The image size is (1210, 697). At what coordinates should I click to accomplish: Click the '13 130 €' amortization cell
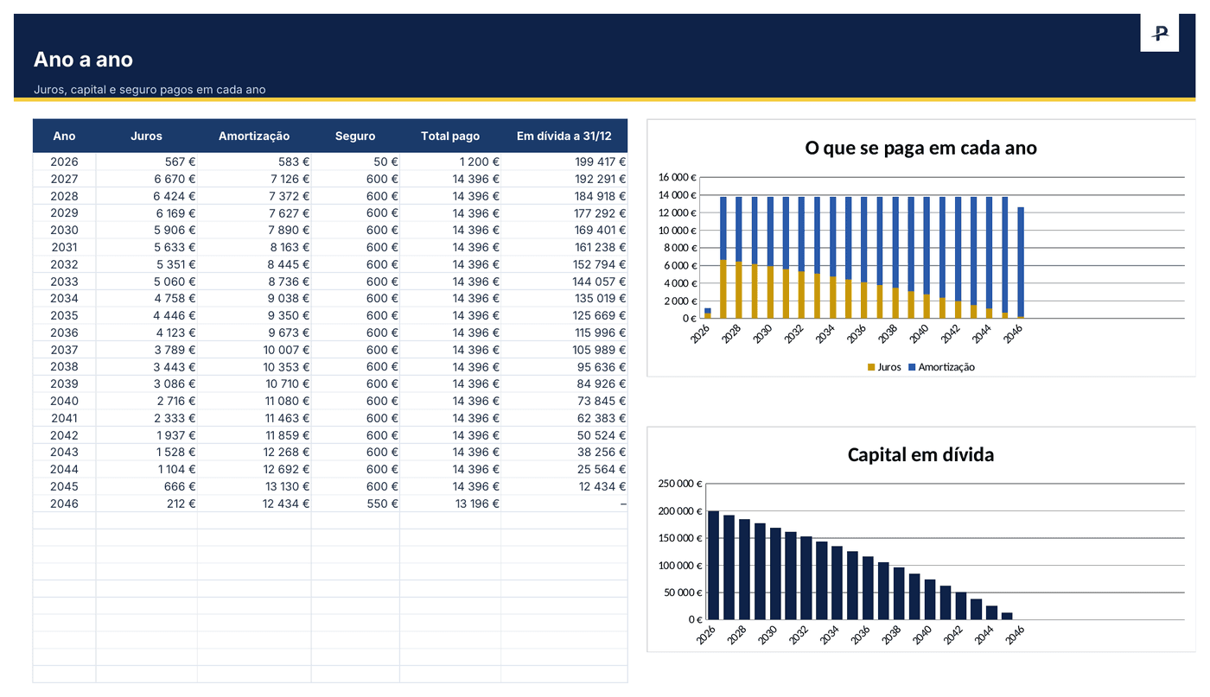point(254,486)
